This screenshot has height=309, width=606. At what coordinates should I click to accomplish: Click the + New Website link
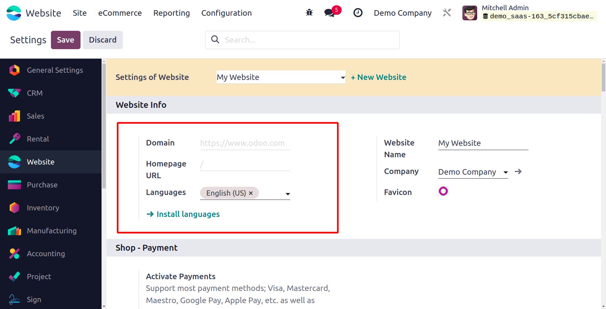379,77
